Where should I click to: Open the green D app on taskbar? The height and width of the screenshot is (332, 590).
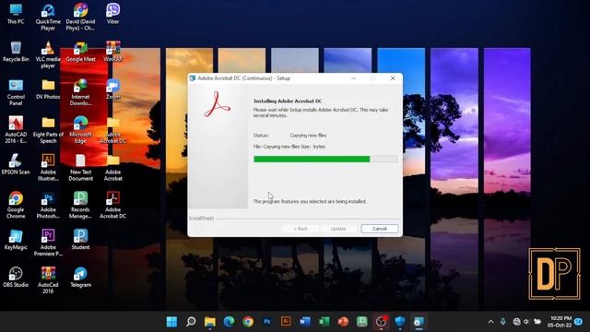[x=362, y=322]
